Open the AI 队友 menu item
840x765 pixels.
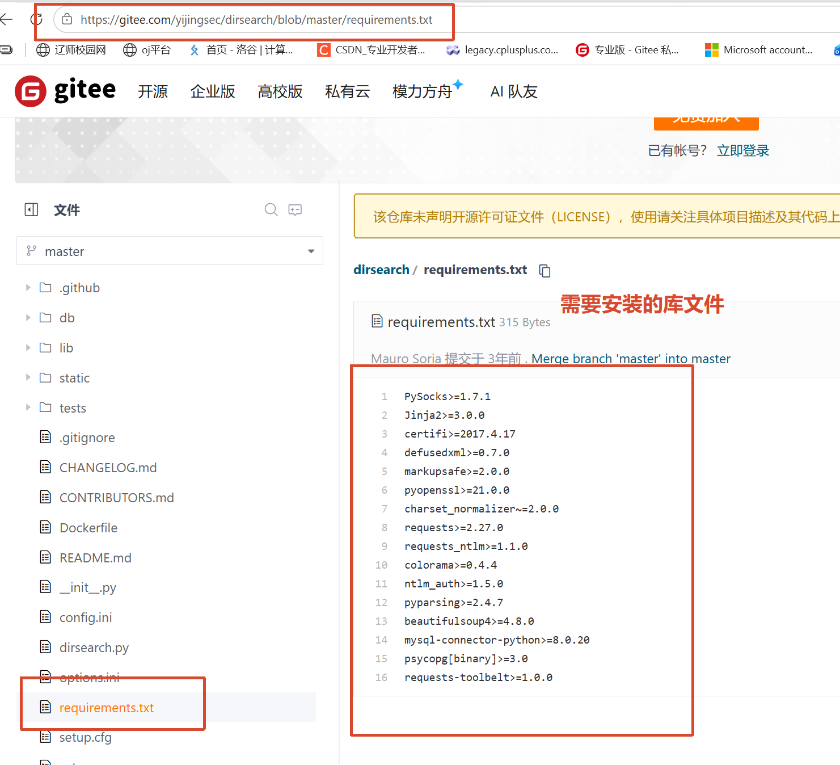[514, 91]
